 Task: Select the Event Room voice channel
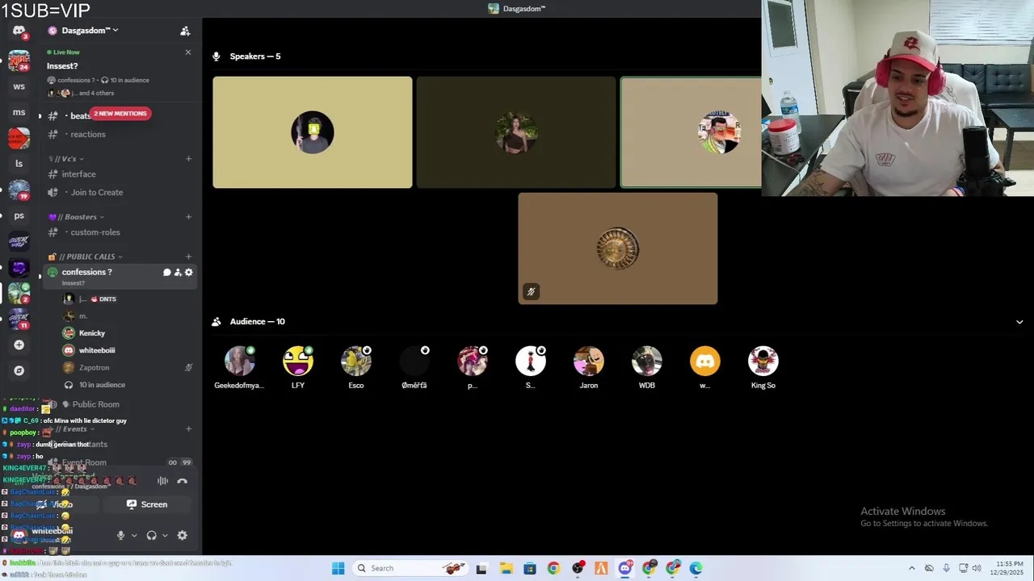click(x=119, y=462)
